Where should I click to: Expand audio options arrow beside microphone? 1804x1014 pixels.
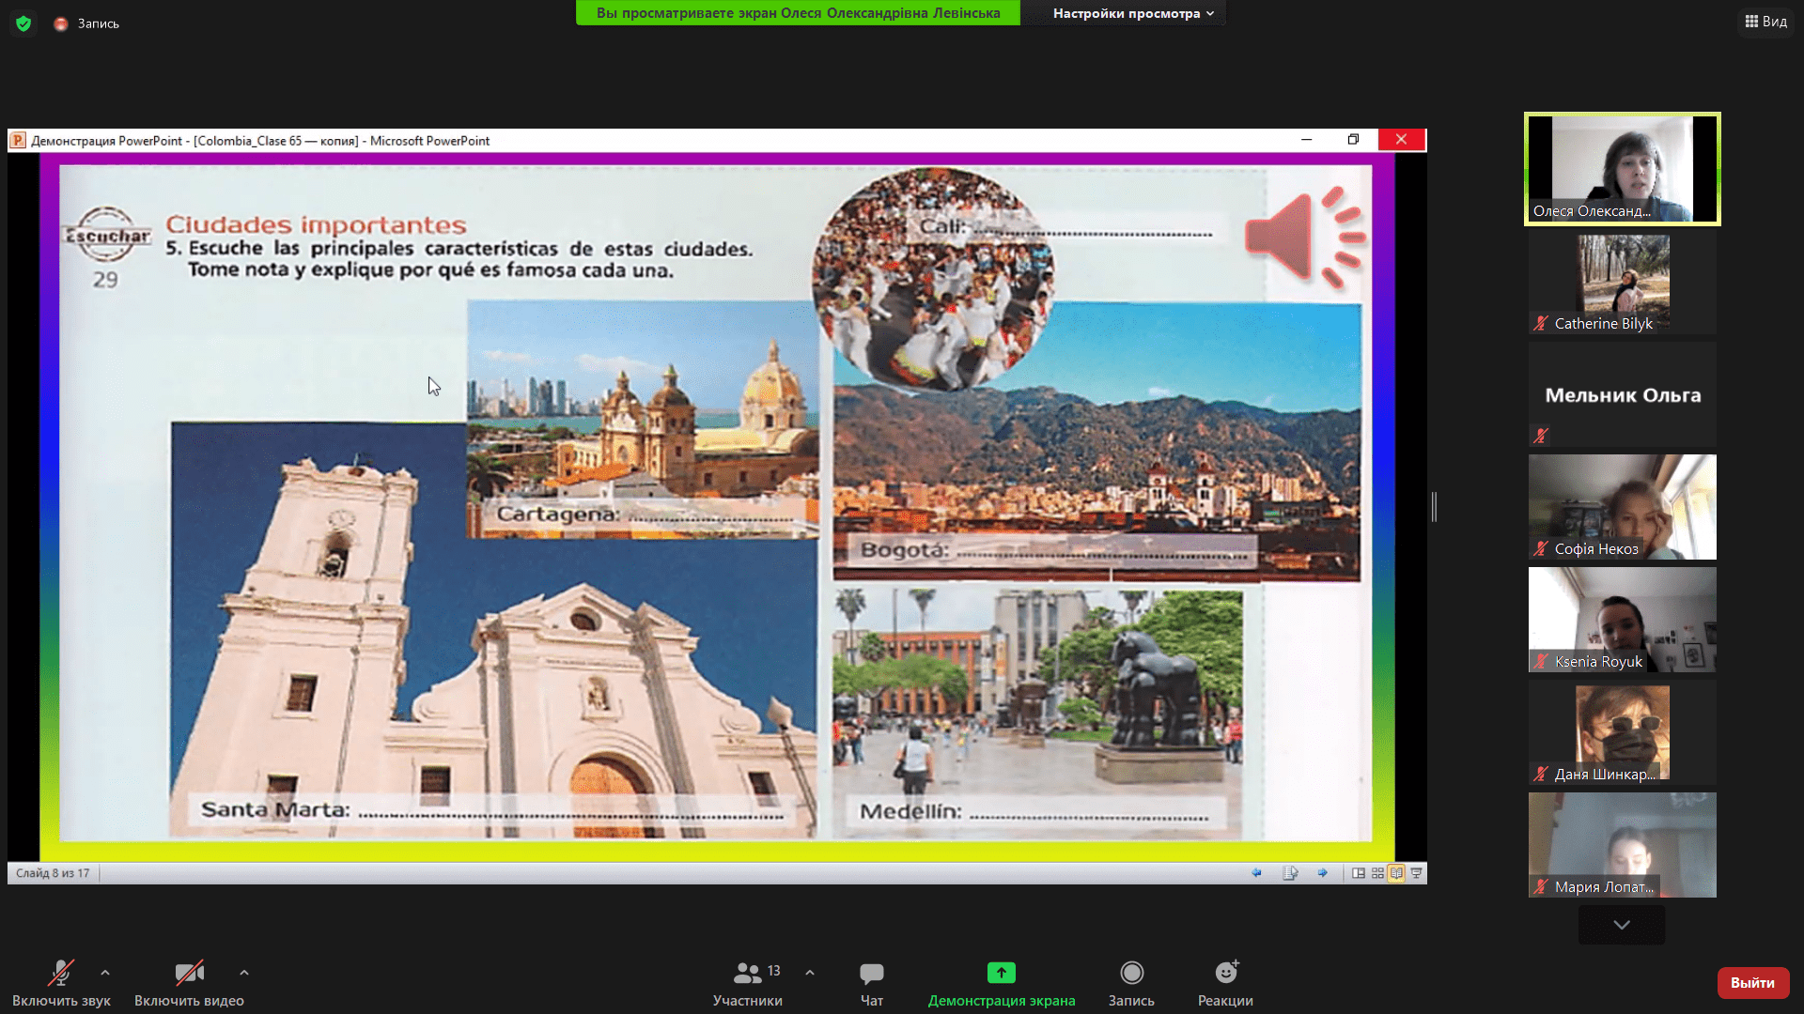coord(105,973)
